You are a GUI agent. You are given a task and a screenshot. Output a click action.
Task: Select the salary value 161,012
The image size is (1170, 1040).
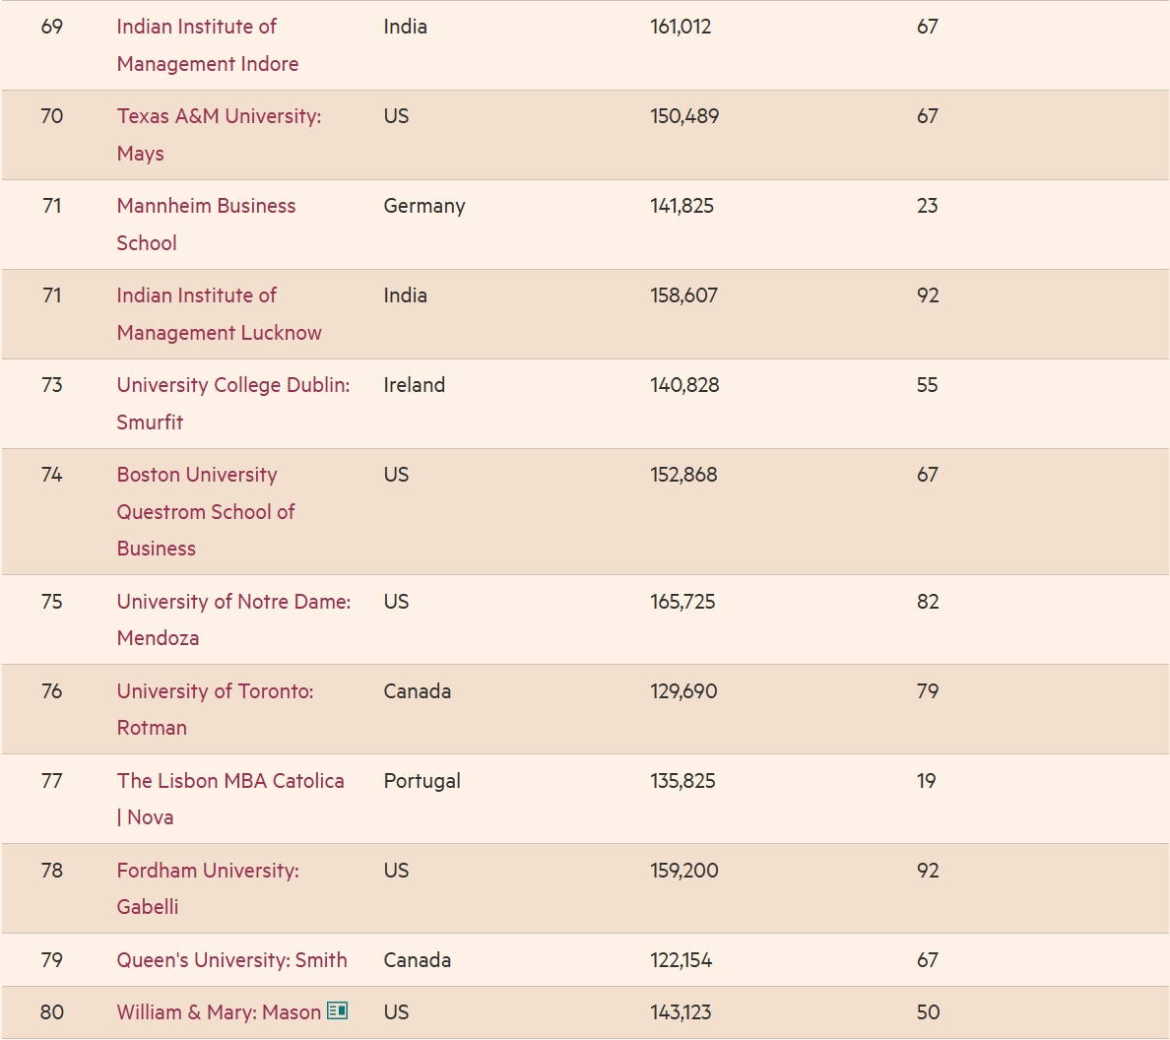pos(681,27)
